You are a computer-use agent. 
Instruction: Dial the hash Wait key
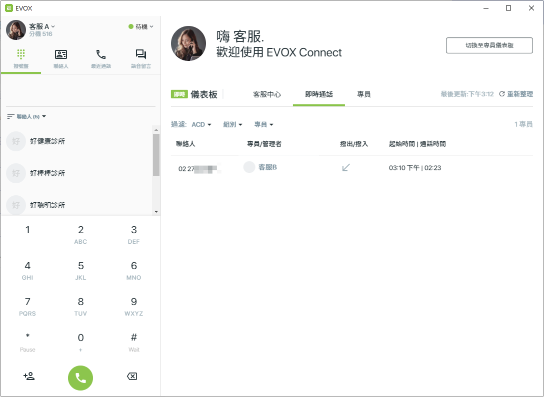coord(133,343)
